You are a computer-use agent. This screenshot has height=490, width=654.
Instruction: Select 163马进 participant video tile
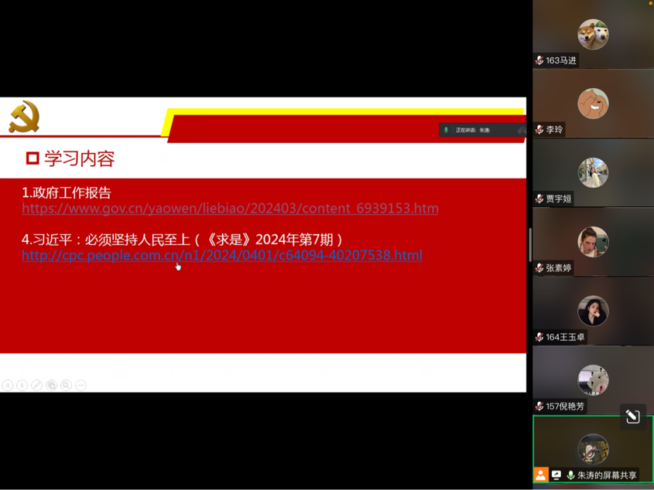593,35
